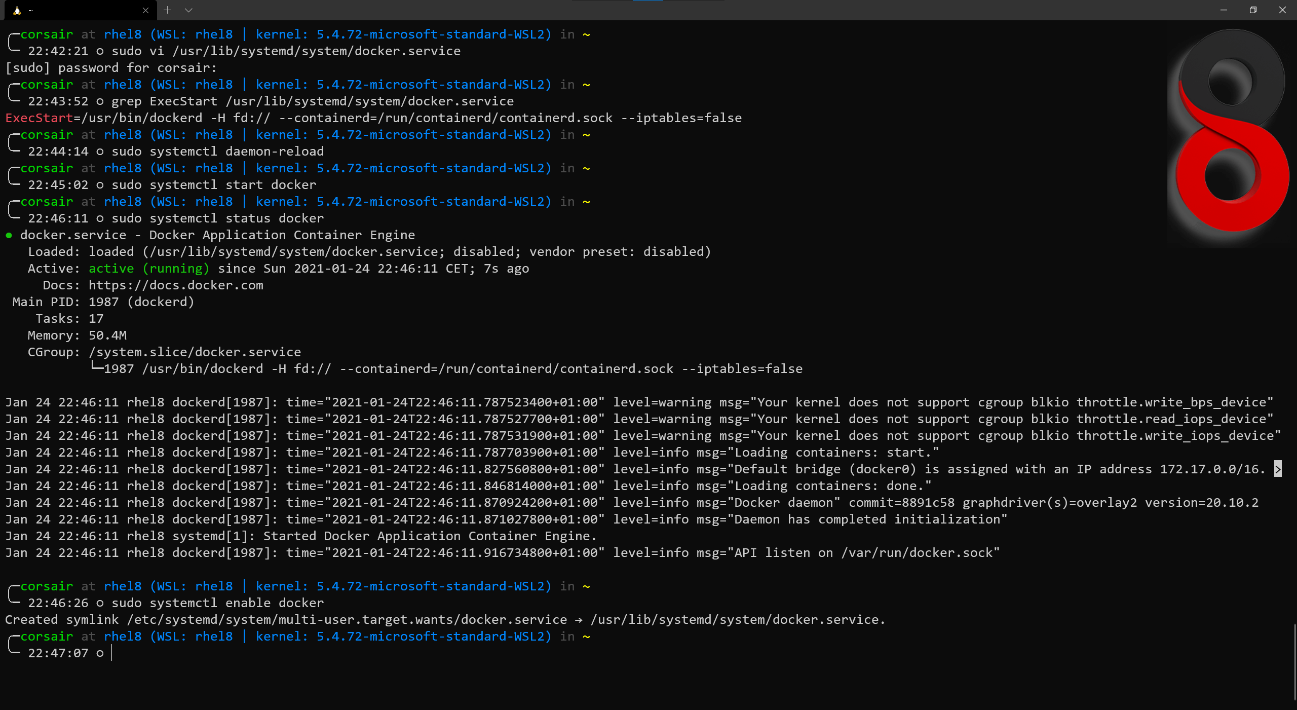This screenshot has width=1297, height=710.
Task: Place the cursor at the active 22:47:07 prompt
Action: [112, 654]
